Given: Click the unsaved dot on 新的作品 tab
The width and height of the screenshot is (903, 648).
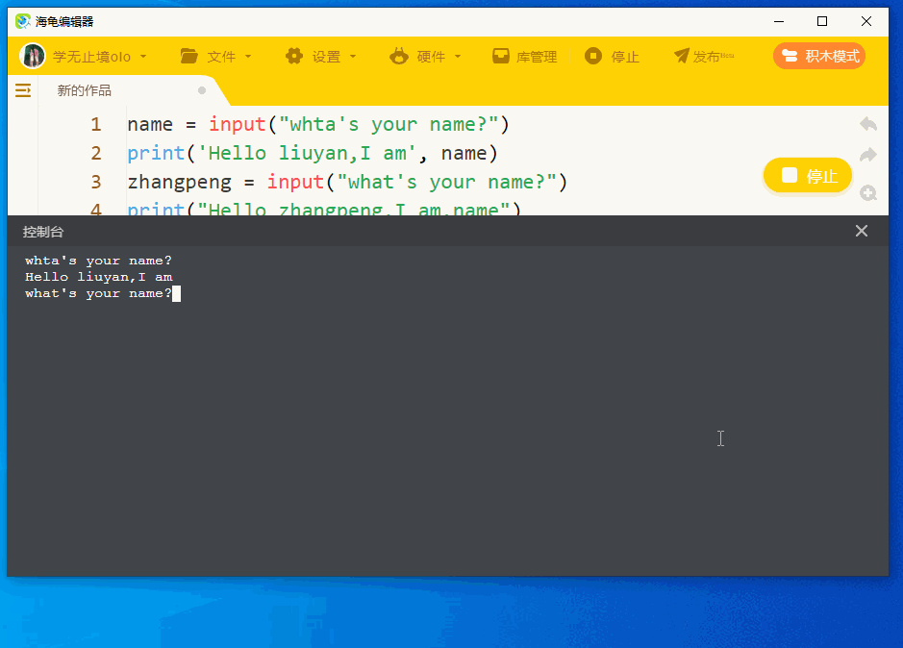Looking at the screenshot, I should [202, 89].
